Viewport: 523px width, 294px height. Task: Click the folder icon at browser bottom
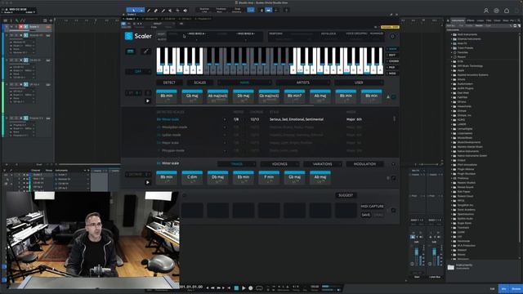[451, 267]
